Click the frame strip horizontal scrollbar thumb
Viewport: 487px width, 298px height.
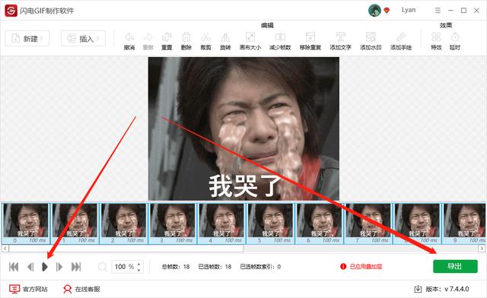tap(126, 249)
